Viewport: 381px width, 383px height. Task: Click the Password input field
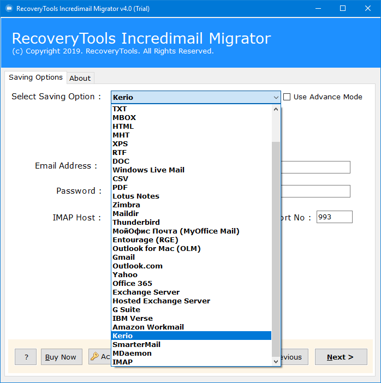pyautogui.click(x=315, y=191)
